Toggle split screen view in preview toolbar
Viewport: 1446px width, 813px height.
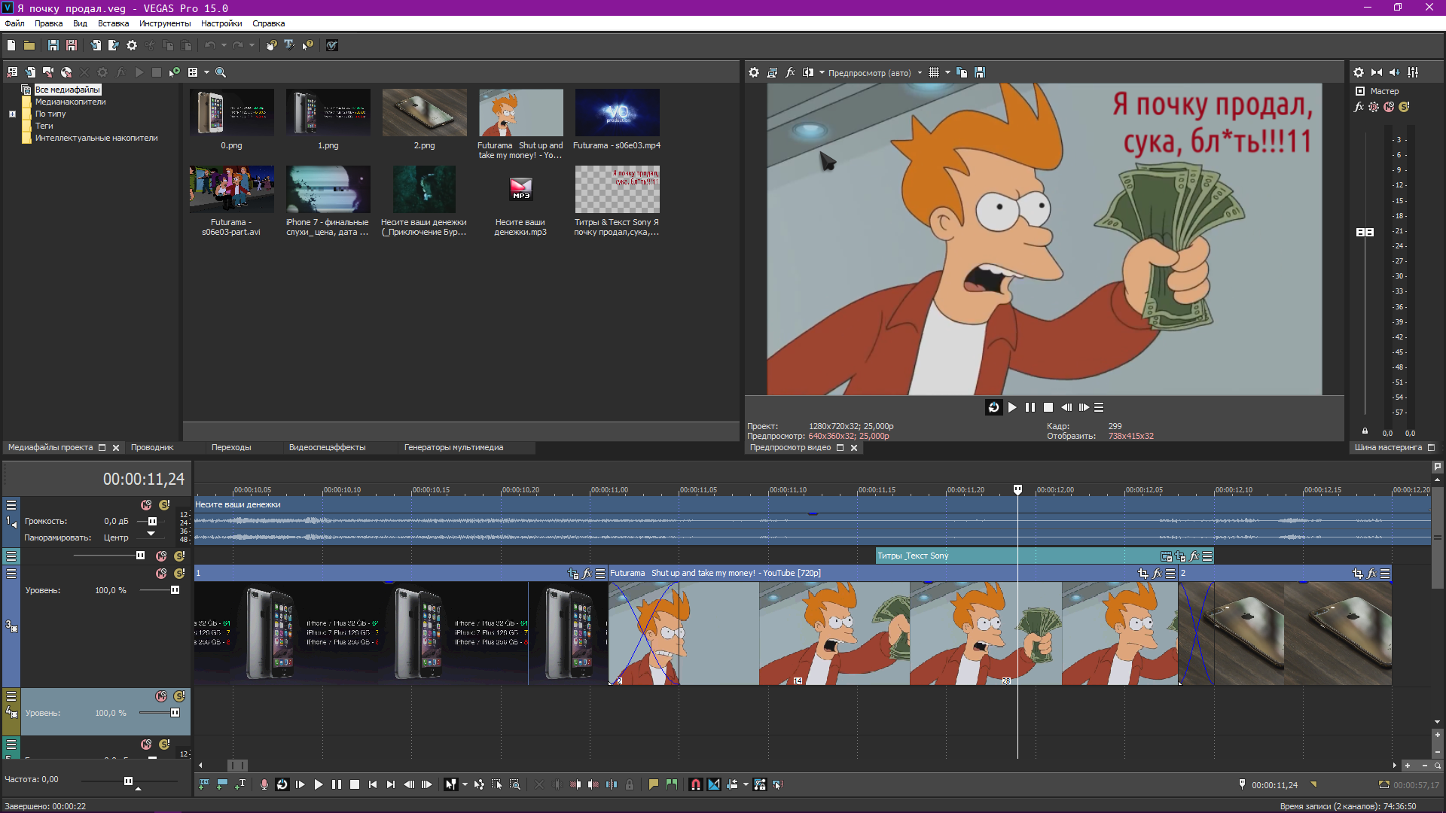coord(808,72)
